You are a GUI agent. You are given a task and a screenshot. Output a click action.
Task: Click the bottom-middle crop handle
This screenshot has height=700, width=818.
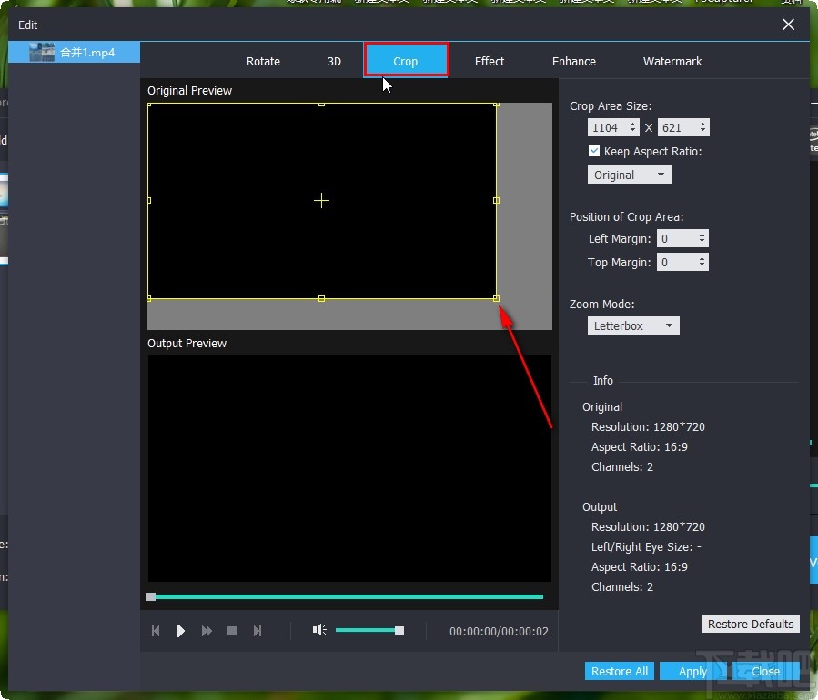[321, 299]
